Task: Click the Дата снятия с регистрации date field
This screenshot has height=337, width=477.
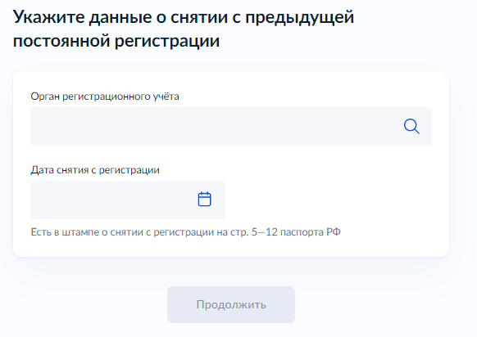Action: click(x=128, y=200)
